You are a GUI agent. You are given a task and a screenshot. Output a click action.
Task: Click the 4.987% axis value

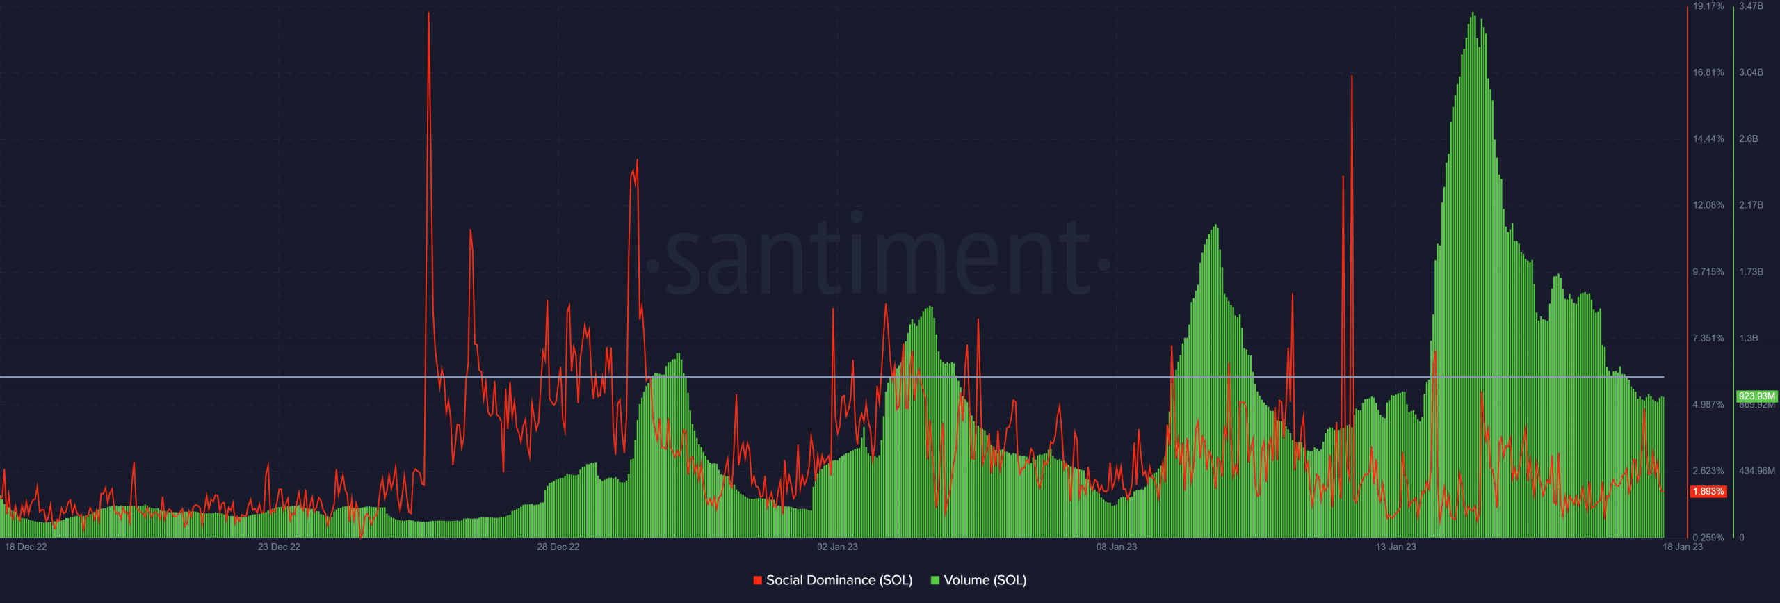tap(1708, 405)
